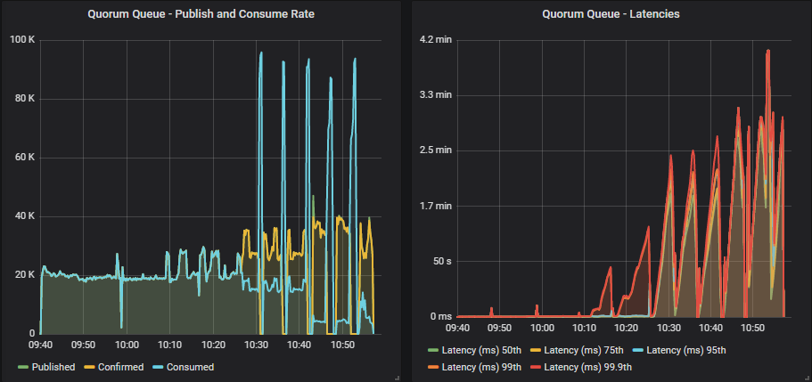Click the resize handle of the Publish and Consume Rate panel
This screenshot has height=382, width=812.
396,378
